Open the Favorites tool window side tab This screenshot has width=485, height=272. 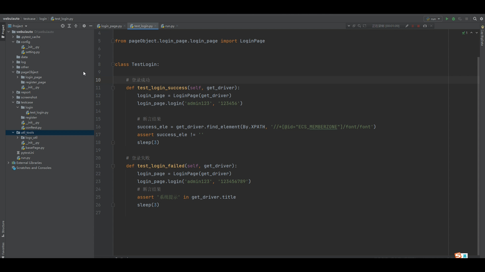click(x=3, y=250)
